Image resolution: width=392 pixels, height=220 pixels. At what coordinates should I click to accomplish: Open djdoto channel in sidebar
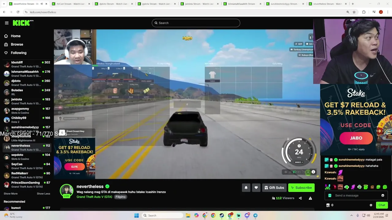(27, 83)
